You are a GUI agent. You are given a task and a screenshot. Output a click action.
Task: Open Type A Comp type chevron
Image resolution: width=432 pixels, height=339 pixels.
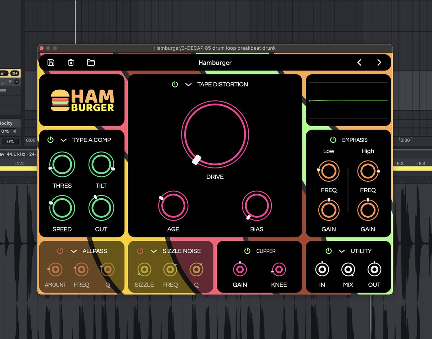pos(64,140)
